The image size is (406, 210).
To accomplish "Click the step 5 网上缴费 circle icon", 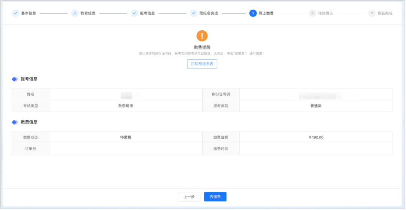I will pyautogui.click(x=253, y=13).
